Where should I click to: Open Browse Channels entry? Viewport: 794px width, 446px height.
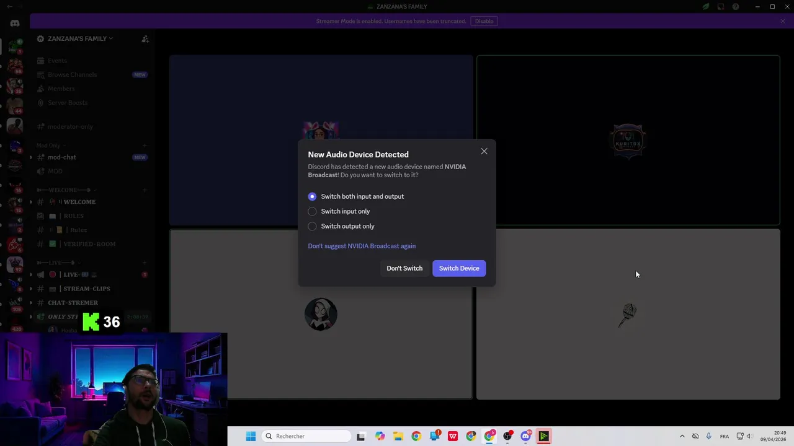[x=92, y=74]
